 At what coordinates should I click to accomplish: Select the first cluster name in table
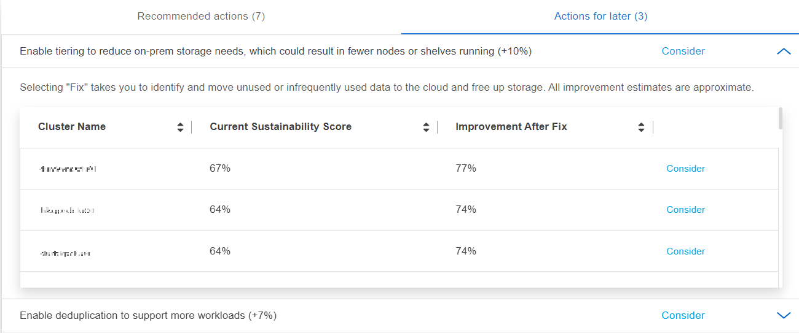click(x=67, y=169)
